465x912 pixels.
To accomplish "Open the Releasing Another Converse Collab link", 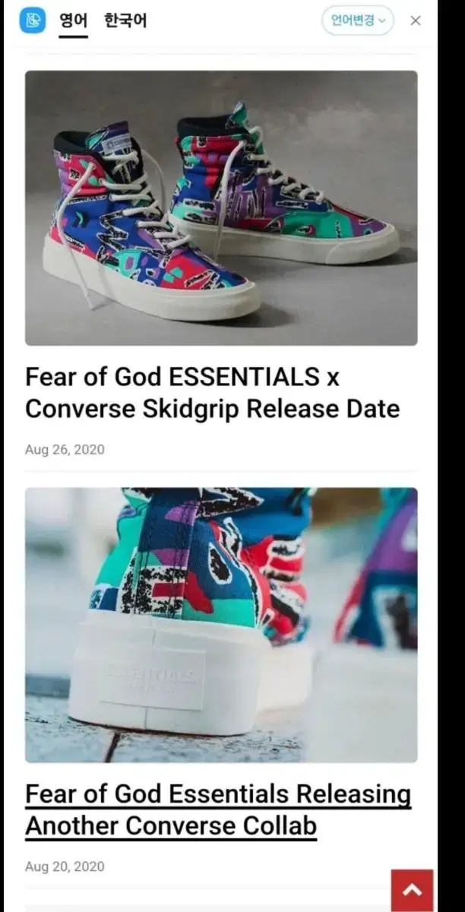I will pyautogui.click(x=218, y=810).
